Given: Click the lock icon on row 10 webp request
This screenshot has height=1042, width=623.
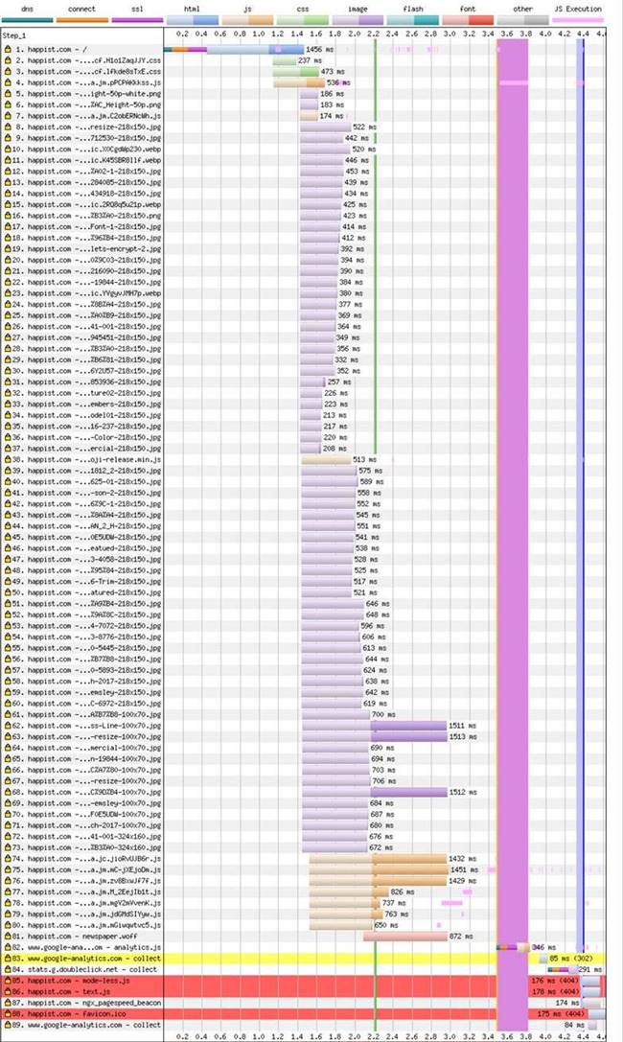Looking at the screenshot, I should (8, 149).
